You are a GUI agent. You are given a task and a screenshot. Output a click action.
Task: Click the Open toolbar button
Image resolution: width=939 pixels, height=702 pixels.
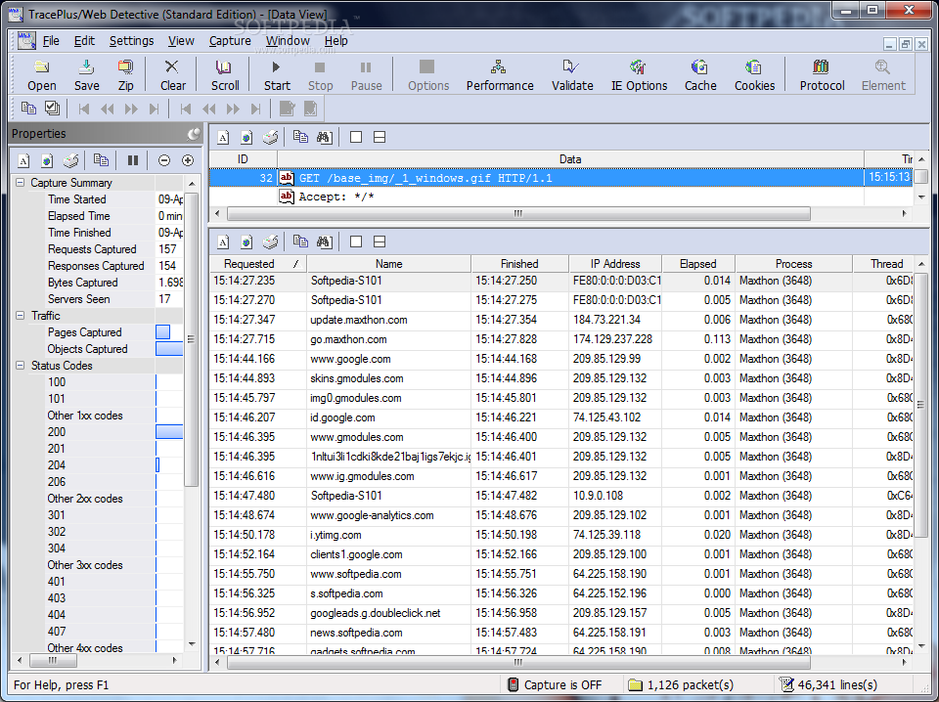coord(41,75)
